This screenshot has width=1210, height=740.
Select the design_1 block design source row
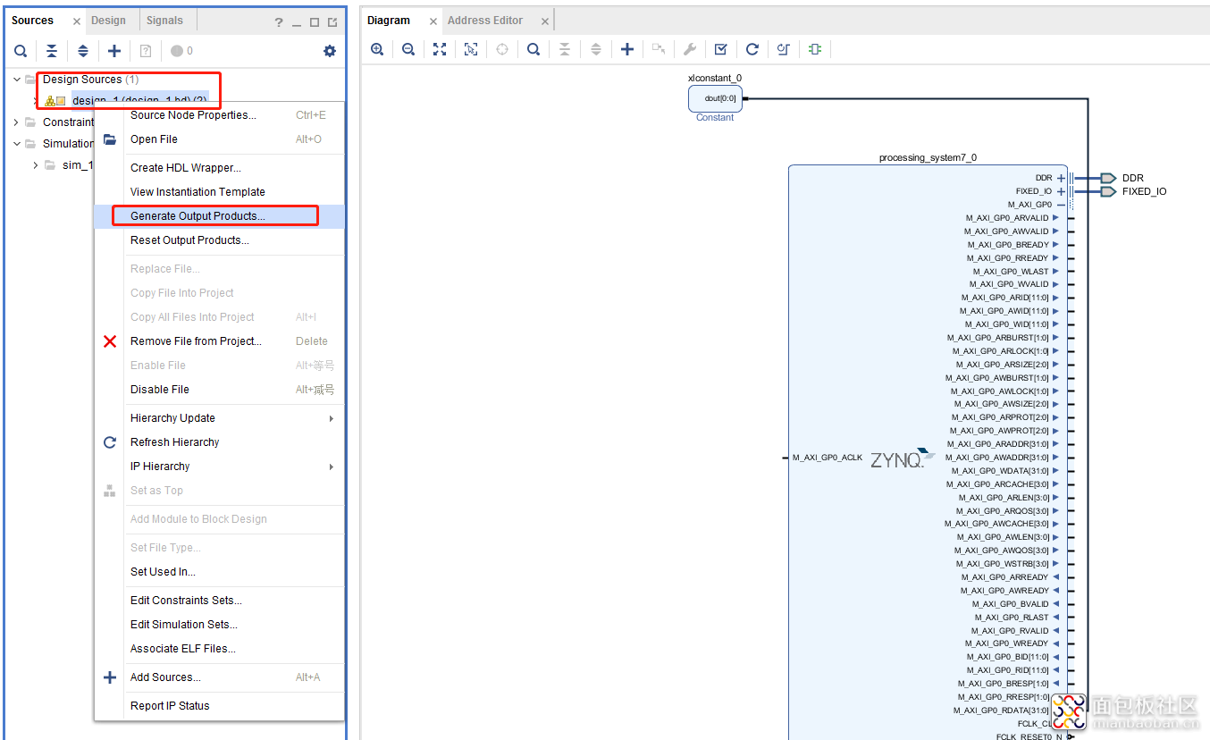pyautogui.click(x=139, y=101)
